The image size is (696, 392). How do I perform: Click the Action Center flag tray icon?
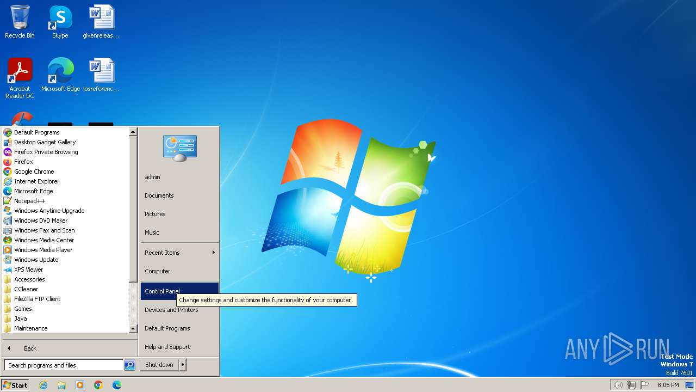(x=644, y=385)
